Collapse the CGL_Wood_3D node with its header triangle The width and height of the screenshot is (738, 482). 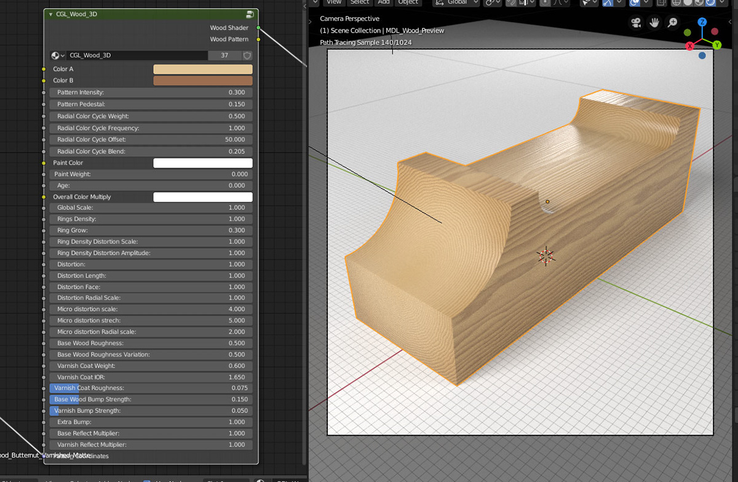pyautogui.click(x=50, y=14)
